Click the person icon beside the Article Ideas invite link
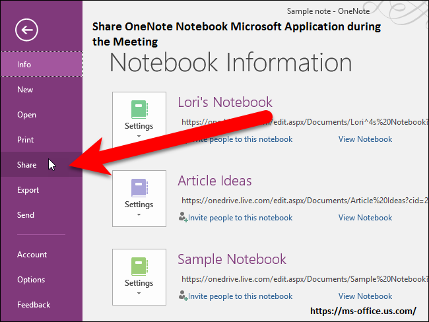 pyautogui.click(x=183, y=217)
